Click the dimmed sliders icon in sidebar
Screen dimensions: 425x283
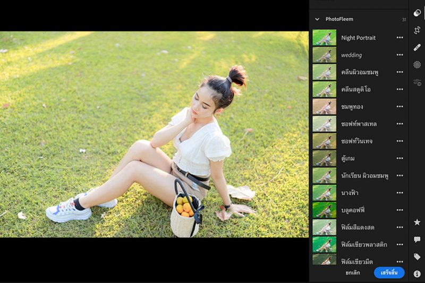point(417,82)
